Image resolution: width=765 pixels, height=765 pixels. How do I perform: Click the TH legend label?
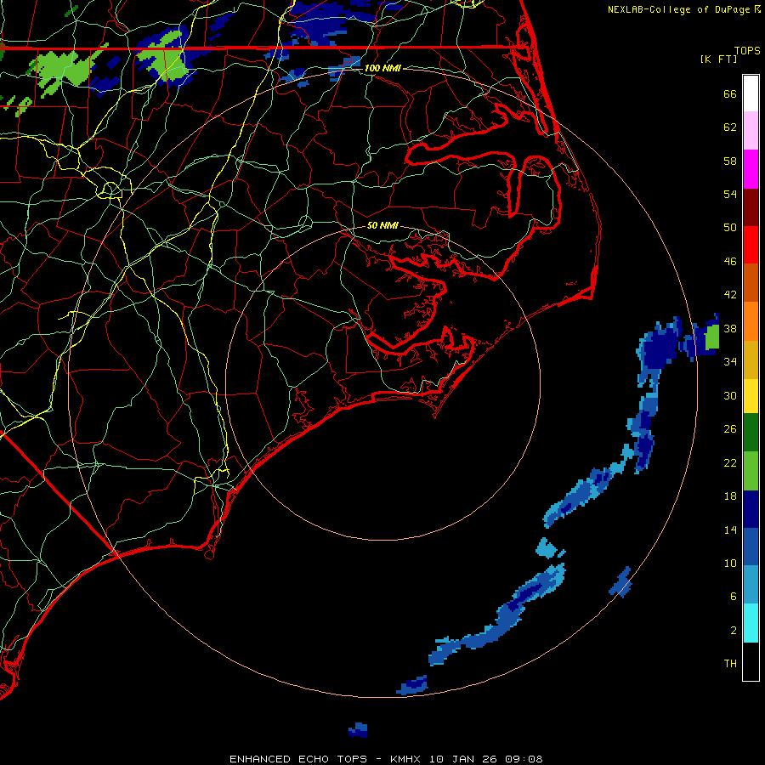coord(730,664)
